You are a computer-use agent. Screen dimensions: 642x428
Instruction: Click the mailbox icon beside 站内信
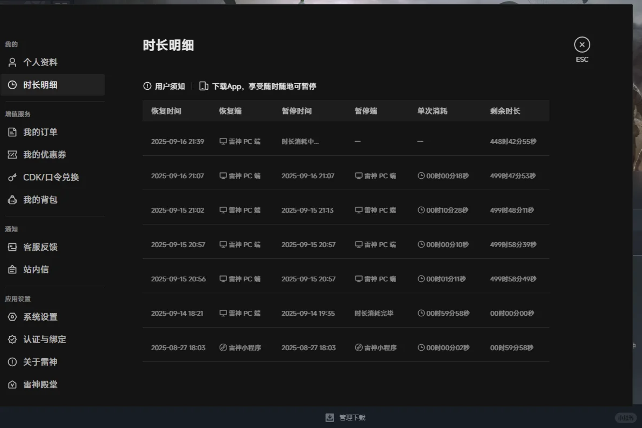click(x=12, y=270)
